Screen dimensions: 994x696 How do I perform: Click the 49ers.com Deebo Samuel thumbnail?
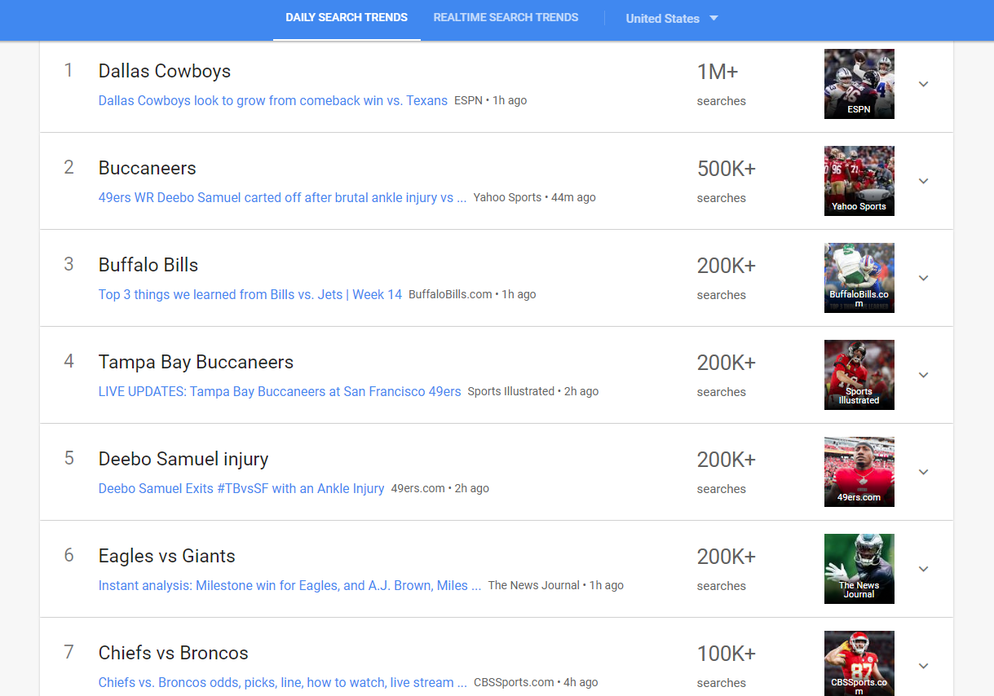click(859, 472)
